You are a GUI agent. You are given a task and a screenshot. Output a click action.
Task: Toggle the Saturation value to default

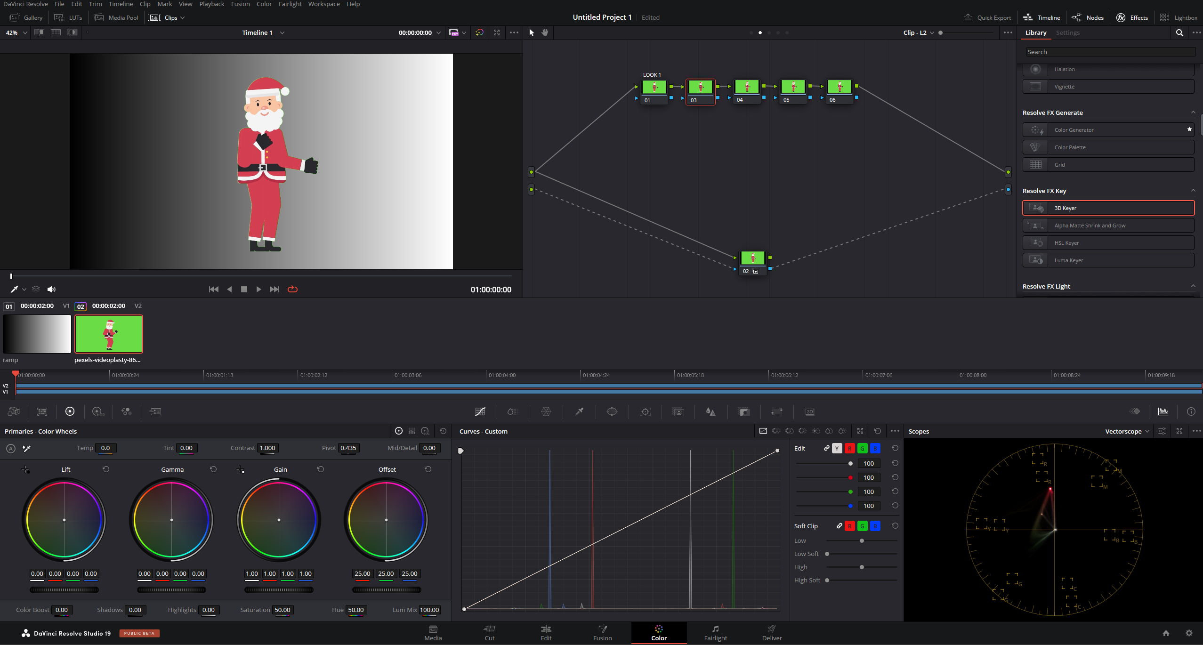(x=282, y=610)
